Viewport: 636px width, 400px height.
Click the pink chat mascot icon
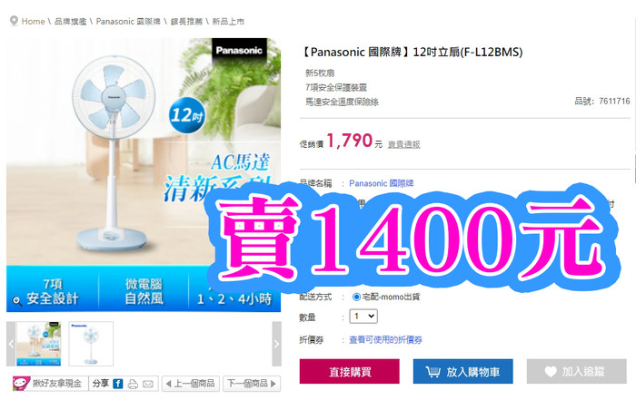coord(21,383)
